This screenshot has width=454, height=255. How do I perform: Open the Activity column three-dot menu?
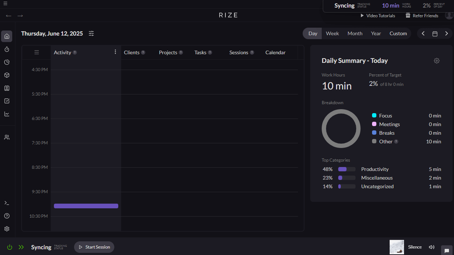pyautogui.click(x=115, y=52)
